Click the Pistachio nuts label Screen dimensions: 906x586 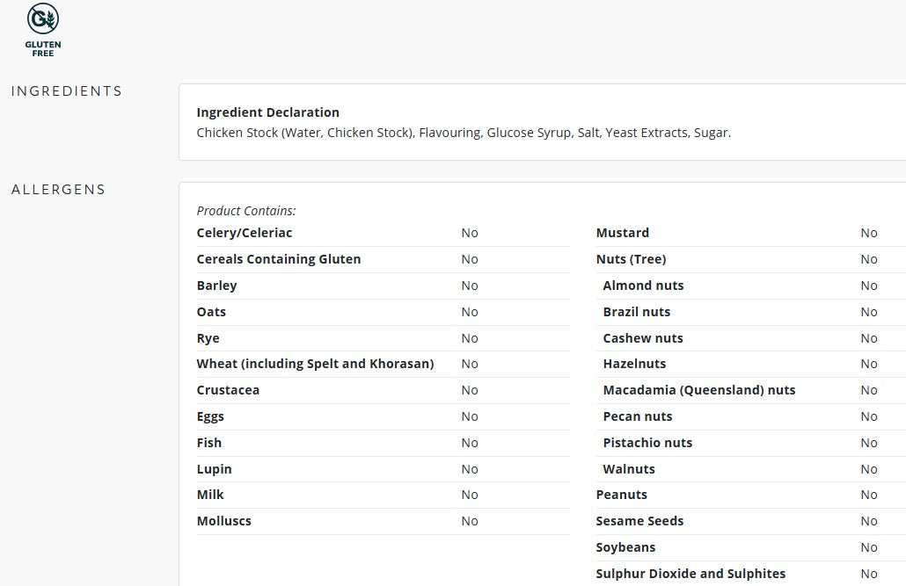pos(647,443)
